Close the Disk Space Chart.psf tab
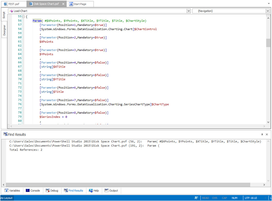The image size is (272, 201). tap(63, 4)
